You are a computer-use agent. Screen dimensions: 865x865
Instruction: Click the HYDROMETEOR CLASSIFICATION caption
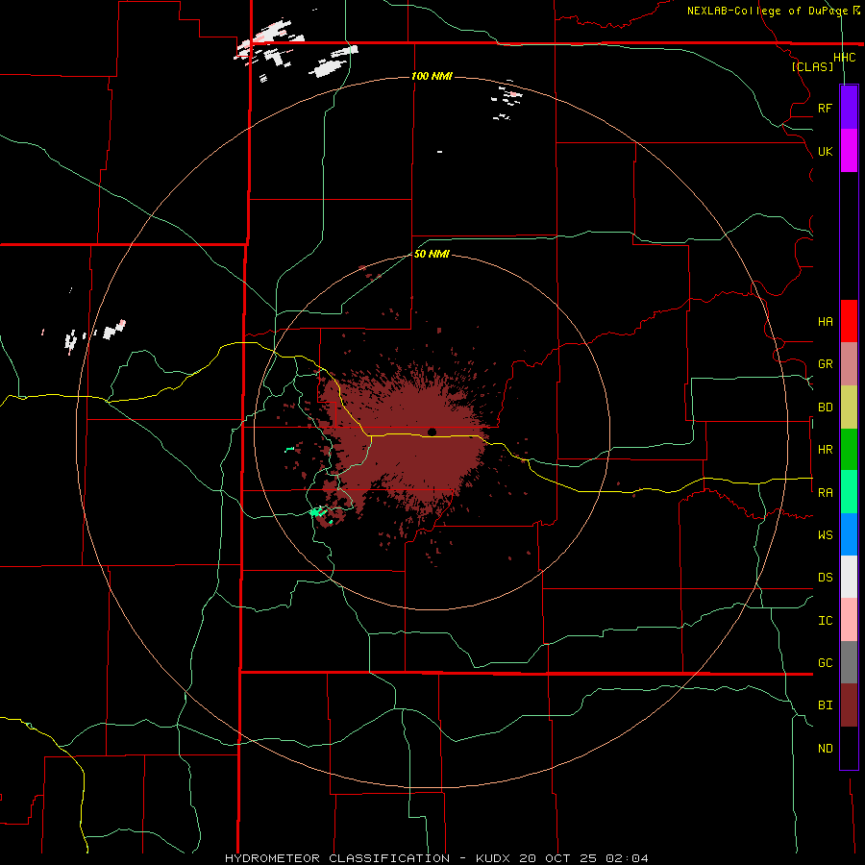pos(337,858)
